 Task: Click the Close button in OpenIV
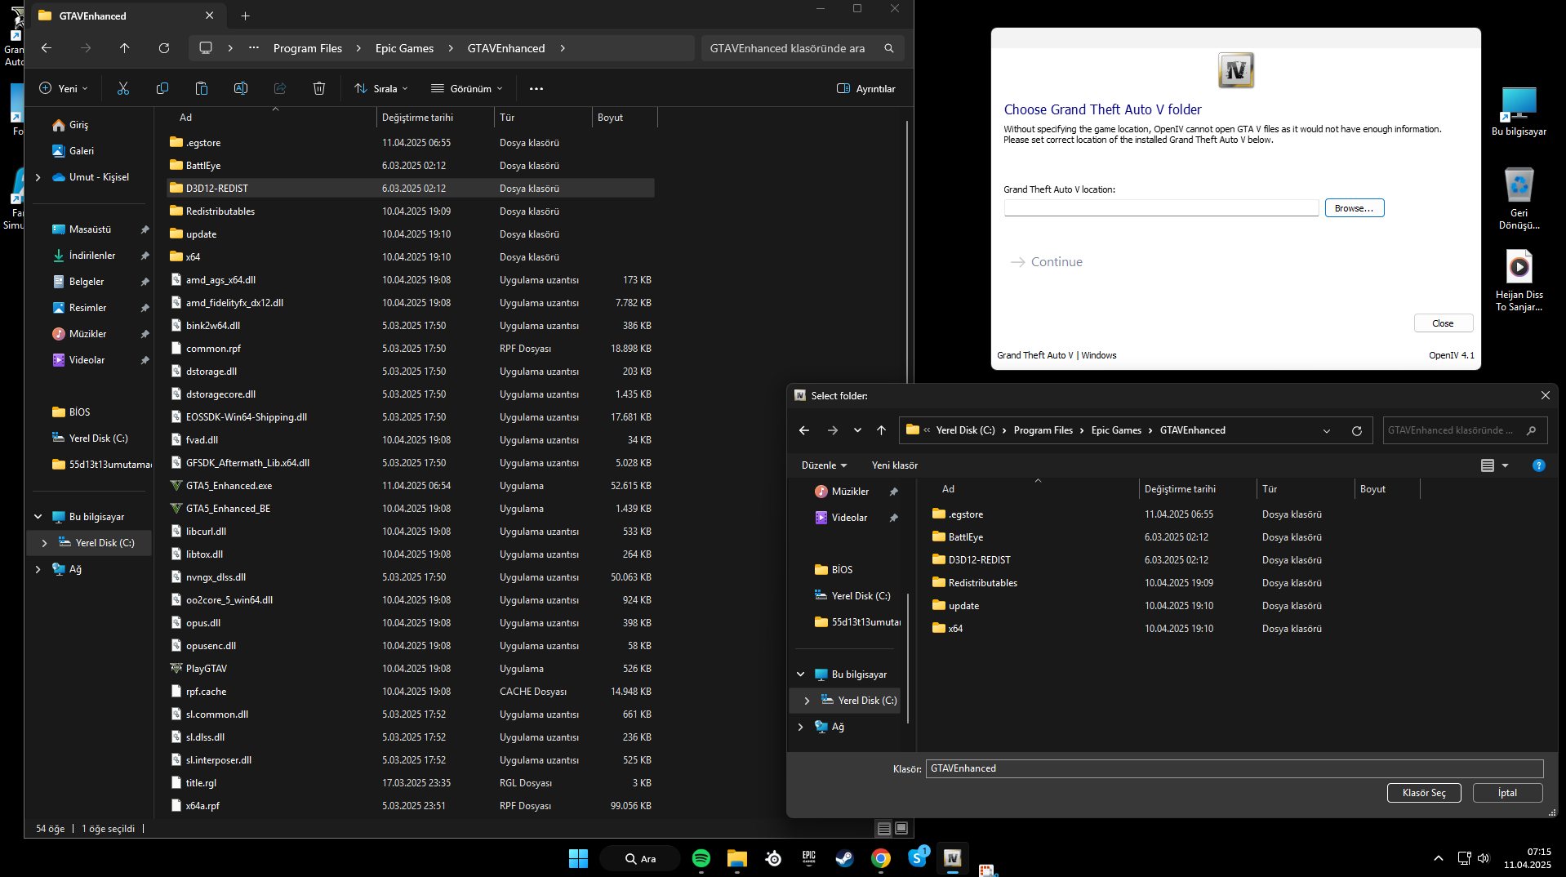[x=1444, y=323]
